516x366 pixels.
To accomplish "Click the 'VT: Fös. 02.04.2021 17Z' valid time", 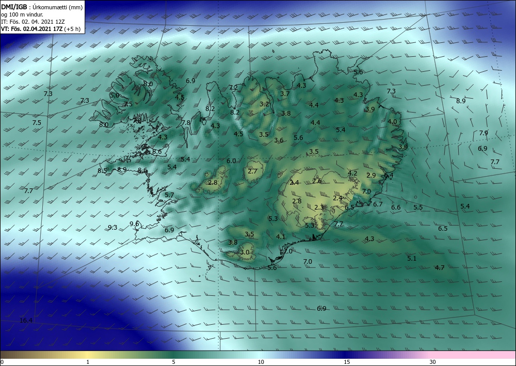I will coord(32,29).
